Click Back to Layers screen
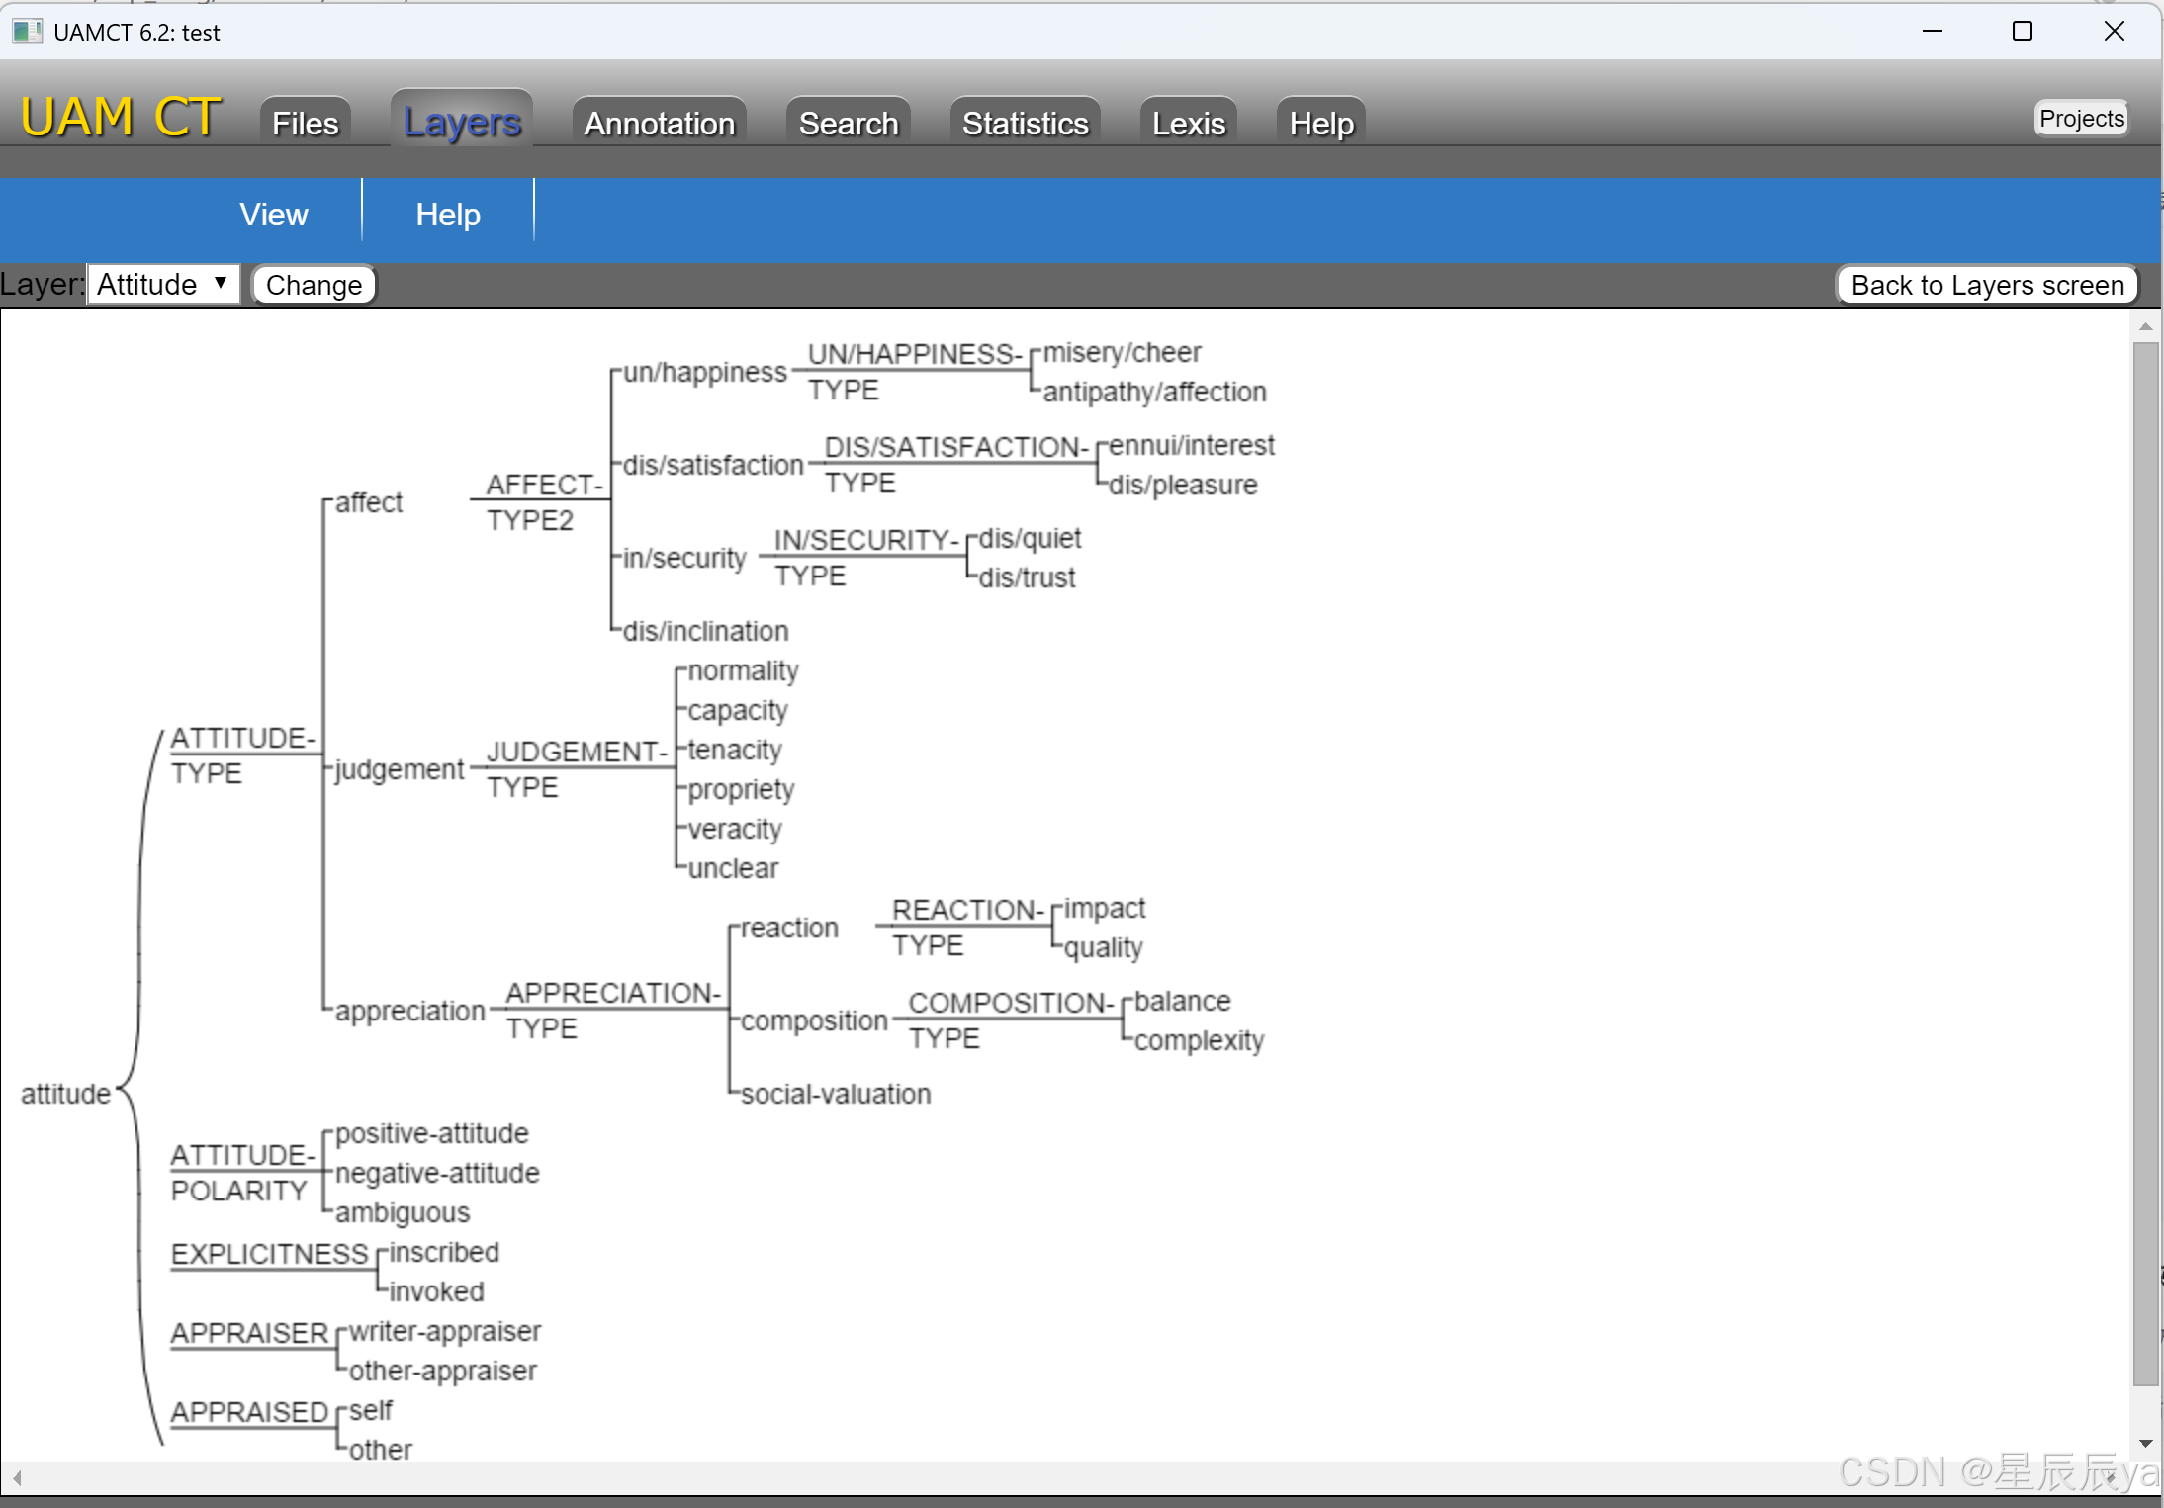 point(1986,285)
